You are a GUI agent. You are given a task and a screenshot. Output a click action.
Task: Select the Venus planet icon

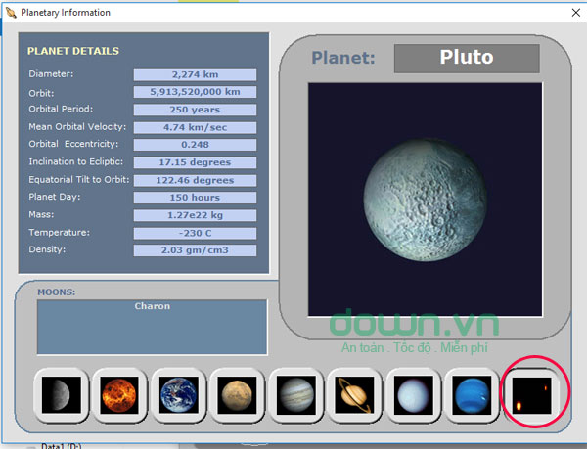point(119,395)
